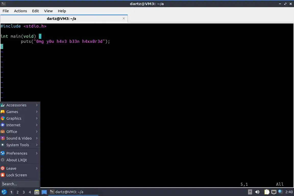Open the Leave submenu
294x196 pixels.
[x=20, y=168]
